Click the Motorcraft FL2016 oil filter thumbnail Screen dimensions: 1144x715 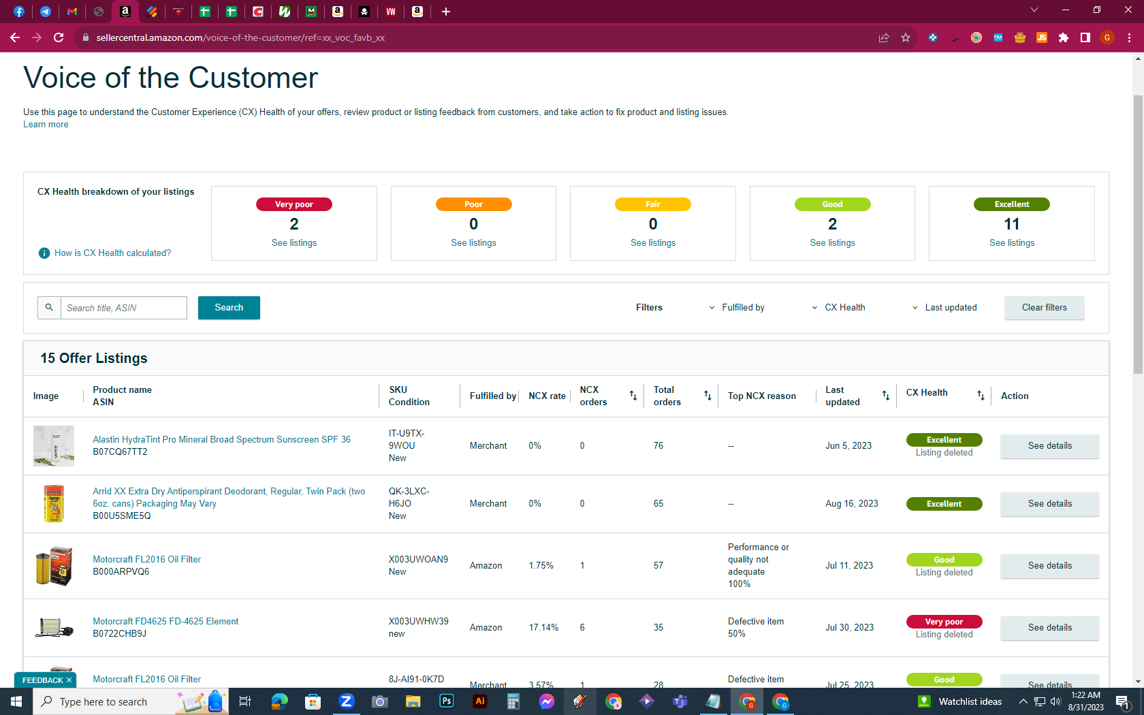tap(54, 566)
